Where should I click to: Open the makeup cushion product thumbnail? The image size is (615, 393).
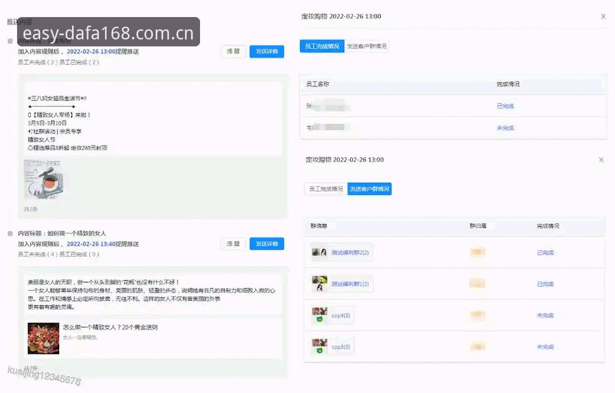pyautogui.click(x=44, y=179)
